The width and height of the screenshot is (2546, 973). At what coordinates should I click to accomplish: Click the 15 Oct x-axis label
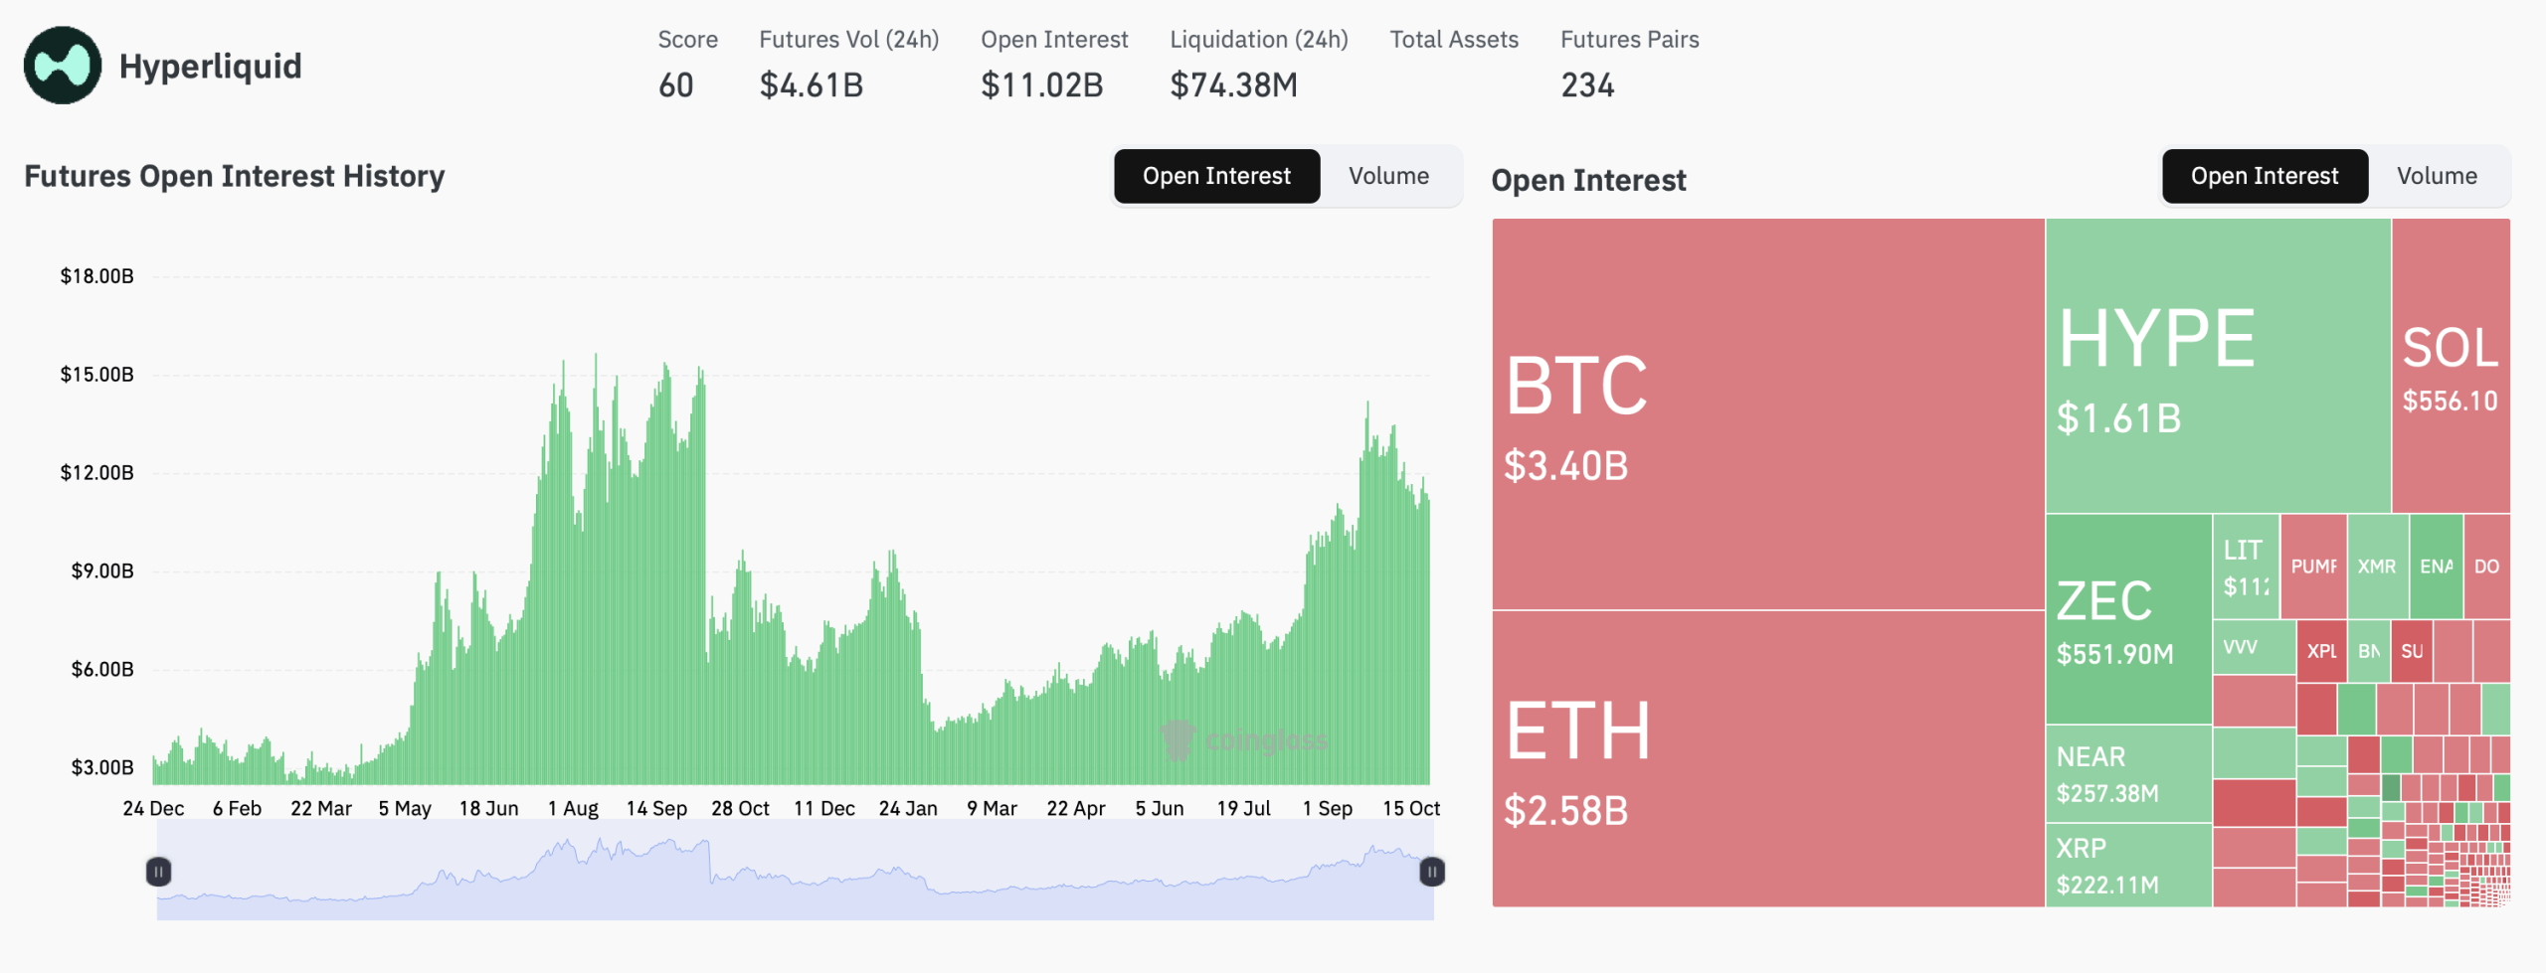pyautogui.click(x=1410, y=809)
